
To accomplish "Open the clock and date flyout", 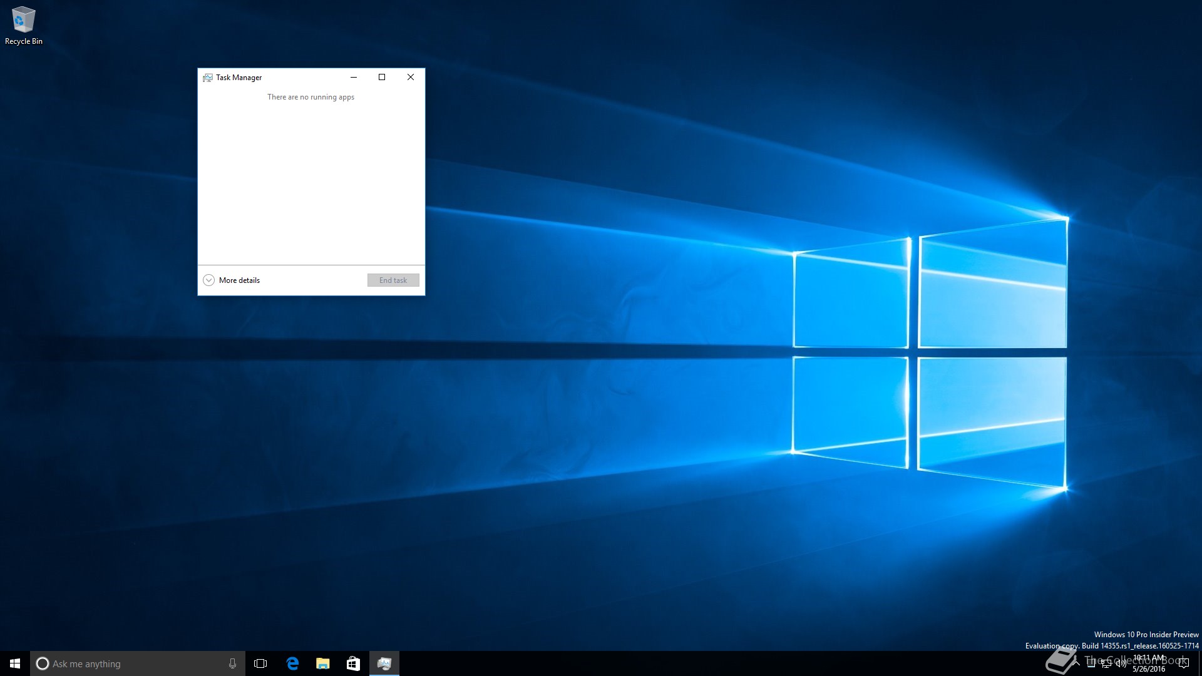I will click(x=1149, y=663).
